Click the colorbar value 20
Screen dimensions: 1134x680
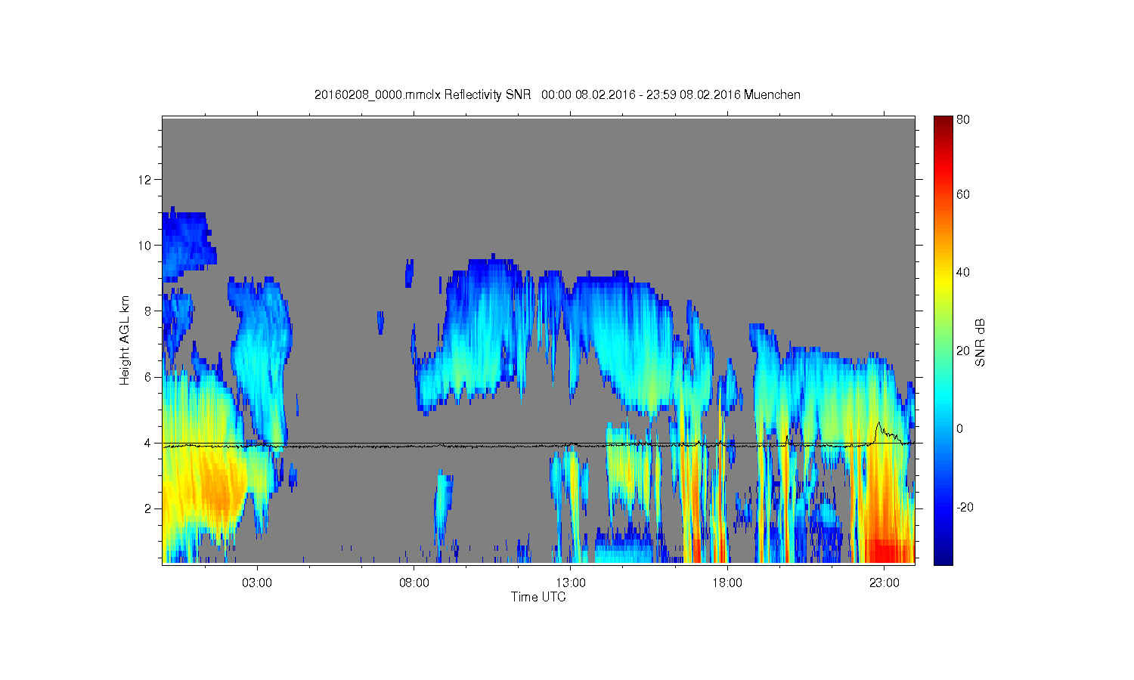point(963,351)
